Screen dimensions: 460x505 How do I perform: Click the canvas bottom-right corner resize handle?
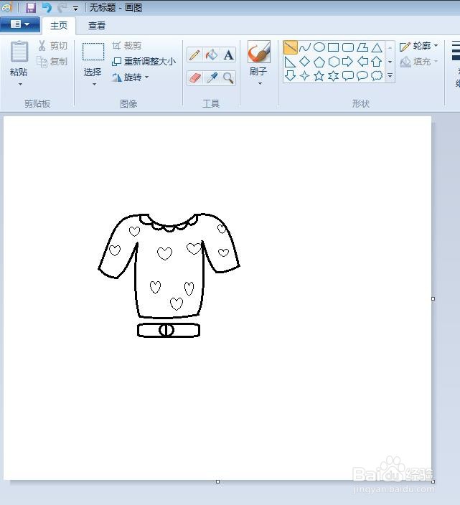[433, 481]
